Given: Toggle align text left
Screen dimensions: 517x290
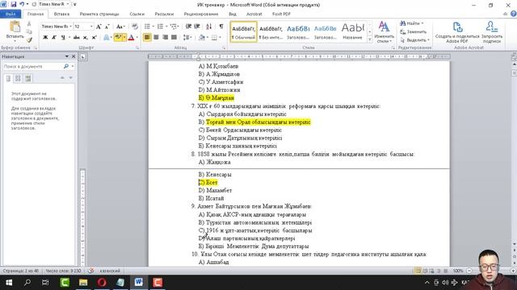Looking at the screenshot, I should point(147,38).
